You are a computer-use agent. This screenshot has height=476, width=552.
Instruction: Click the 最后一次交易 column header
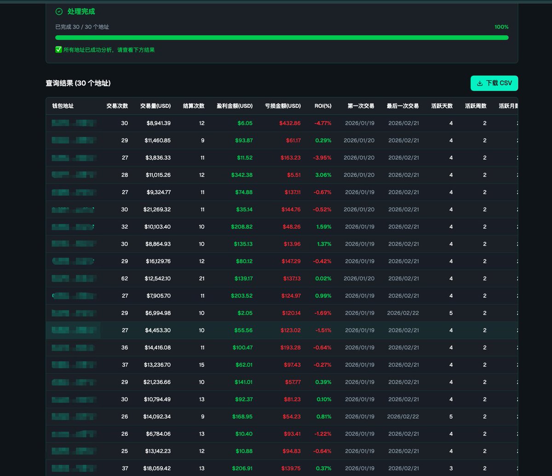tap(402, 106)
